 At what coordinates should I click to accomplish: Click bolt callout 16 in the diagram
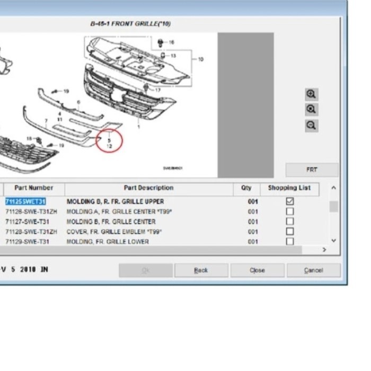coord(171,42)
